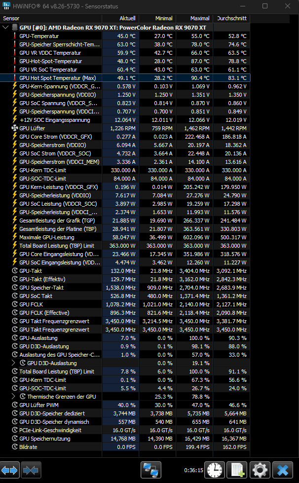Screen dimensions: 299x483
Task: Select Gesamtleistung der Platine (TBP) row
Action: (125, 229)
